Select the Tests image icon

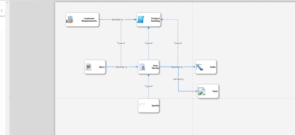click(x=202, y=91)
